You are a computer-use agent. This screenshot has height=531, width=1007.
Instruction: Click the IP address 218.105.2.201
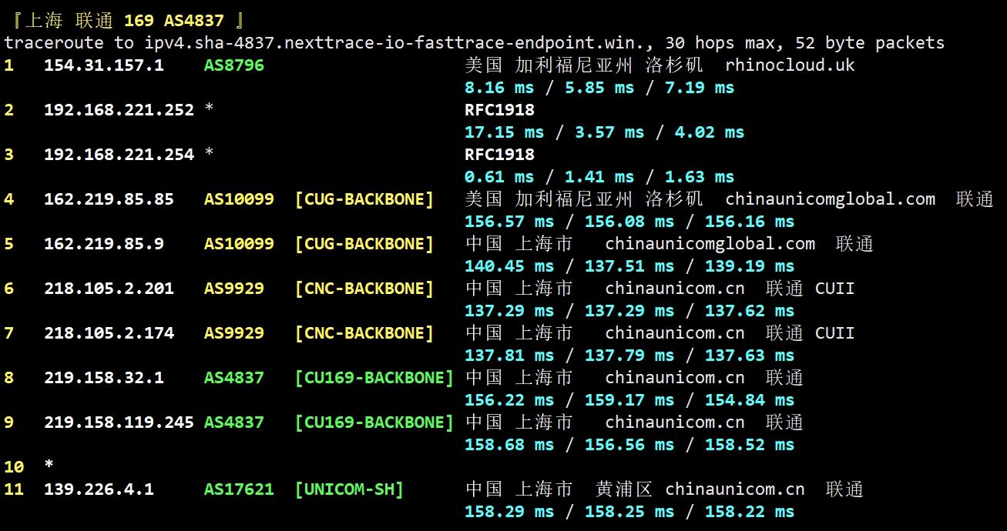[109, 289]
